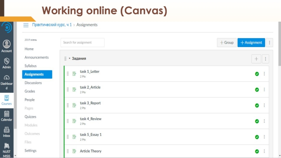Select Grades in course navigation

coord(30,91)
